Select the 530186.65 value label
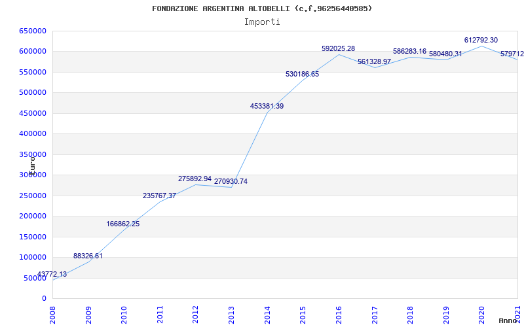Viewport: 524px width, 327px height. tap(303, 74)
